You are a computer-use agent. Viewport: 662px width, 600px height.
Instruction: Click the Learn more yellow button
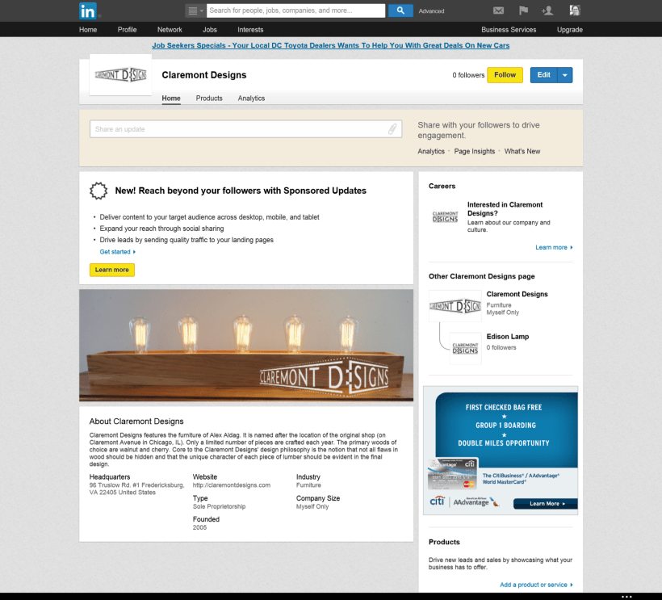(x=111, y=269)
